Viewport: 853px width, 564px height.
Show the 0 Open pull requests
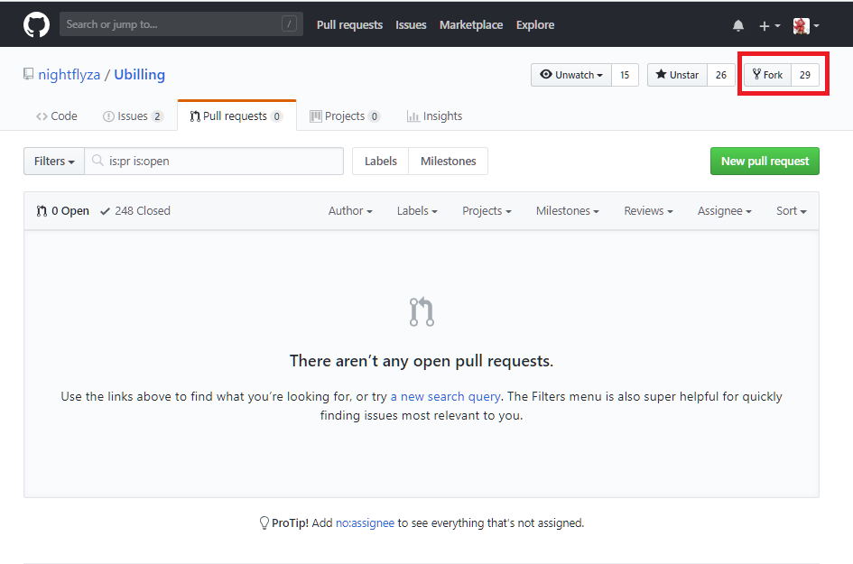(x=63, y=211)
